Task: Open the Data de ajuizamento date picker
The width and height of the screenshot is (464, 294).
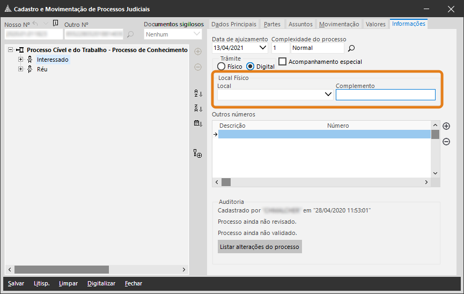Action: coord(263,48)
